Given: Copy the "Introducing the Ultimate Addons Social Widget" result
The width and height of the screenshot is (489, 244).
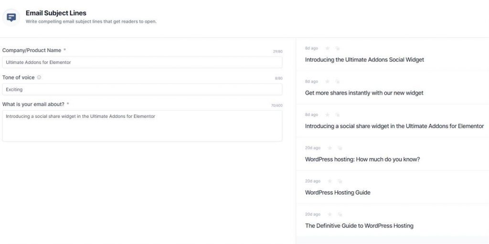Looking at the screenshot, I should [x=337, y=48].
